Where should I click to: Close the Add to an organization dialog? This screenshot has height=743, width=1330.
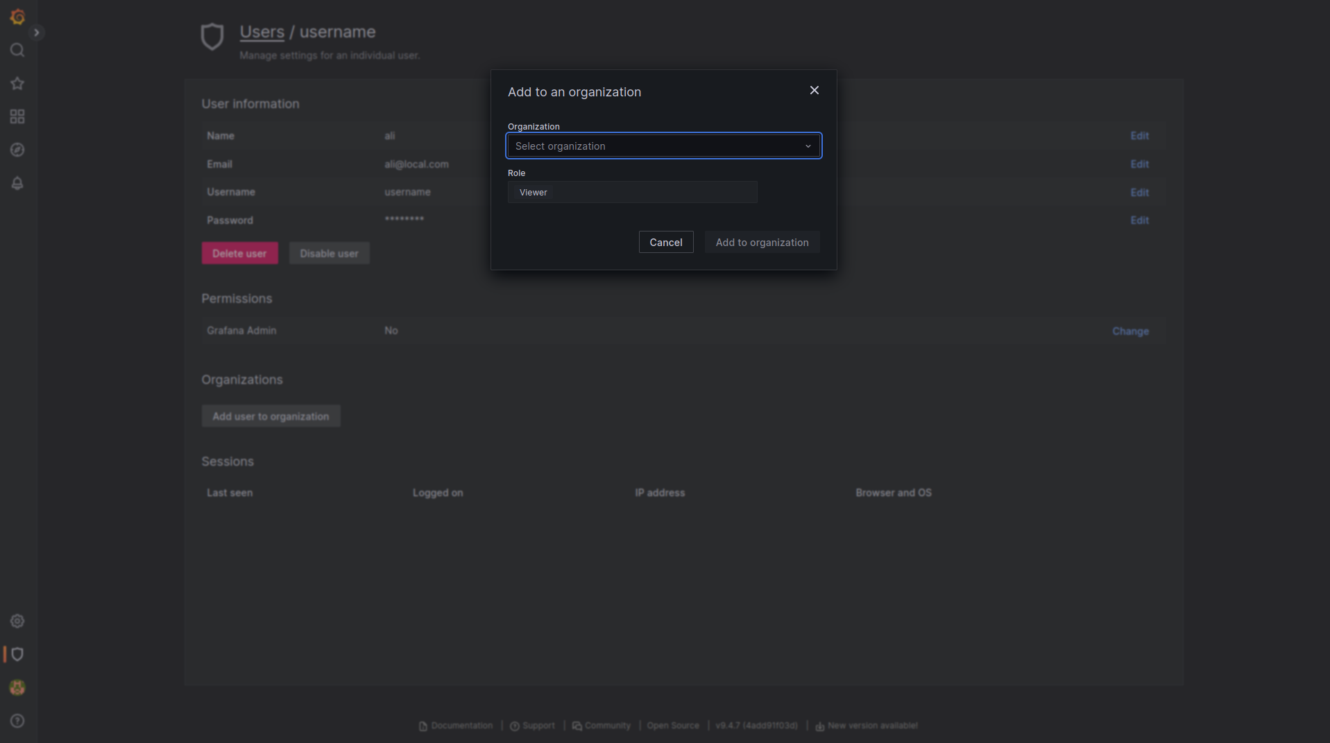click(815, 91)
